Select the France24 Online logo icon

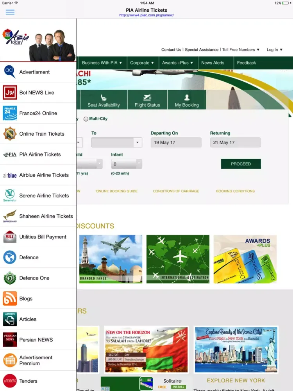pos(10,113)
